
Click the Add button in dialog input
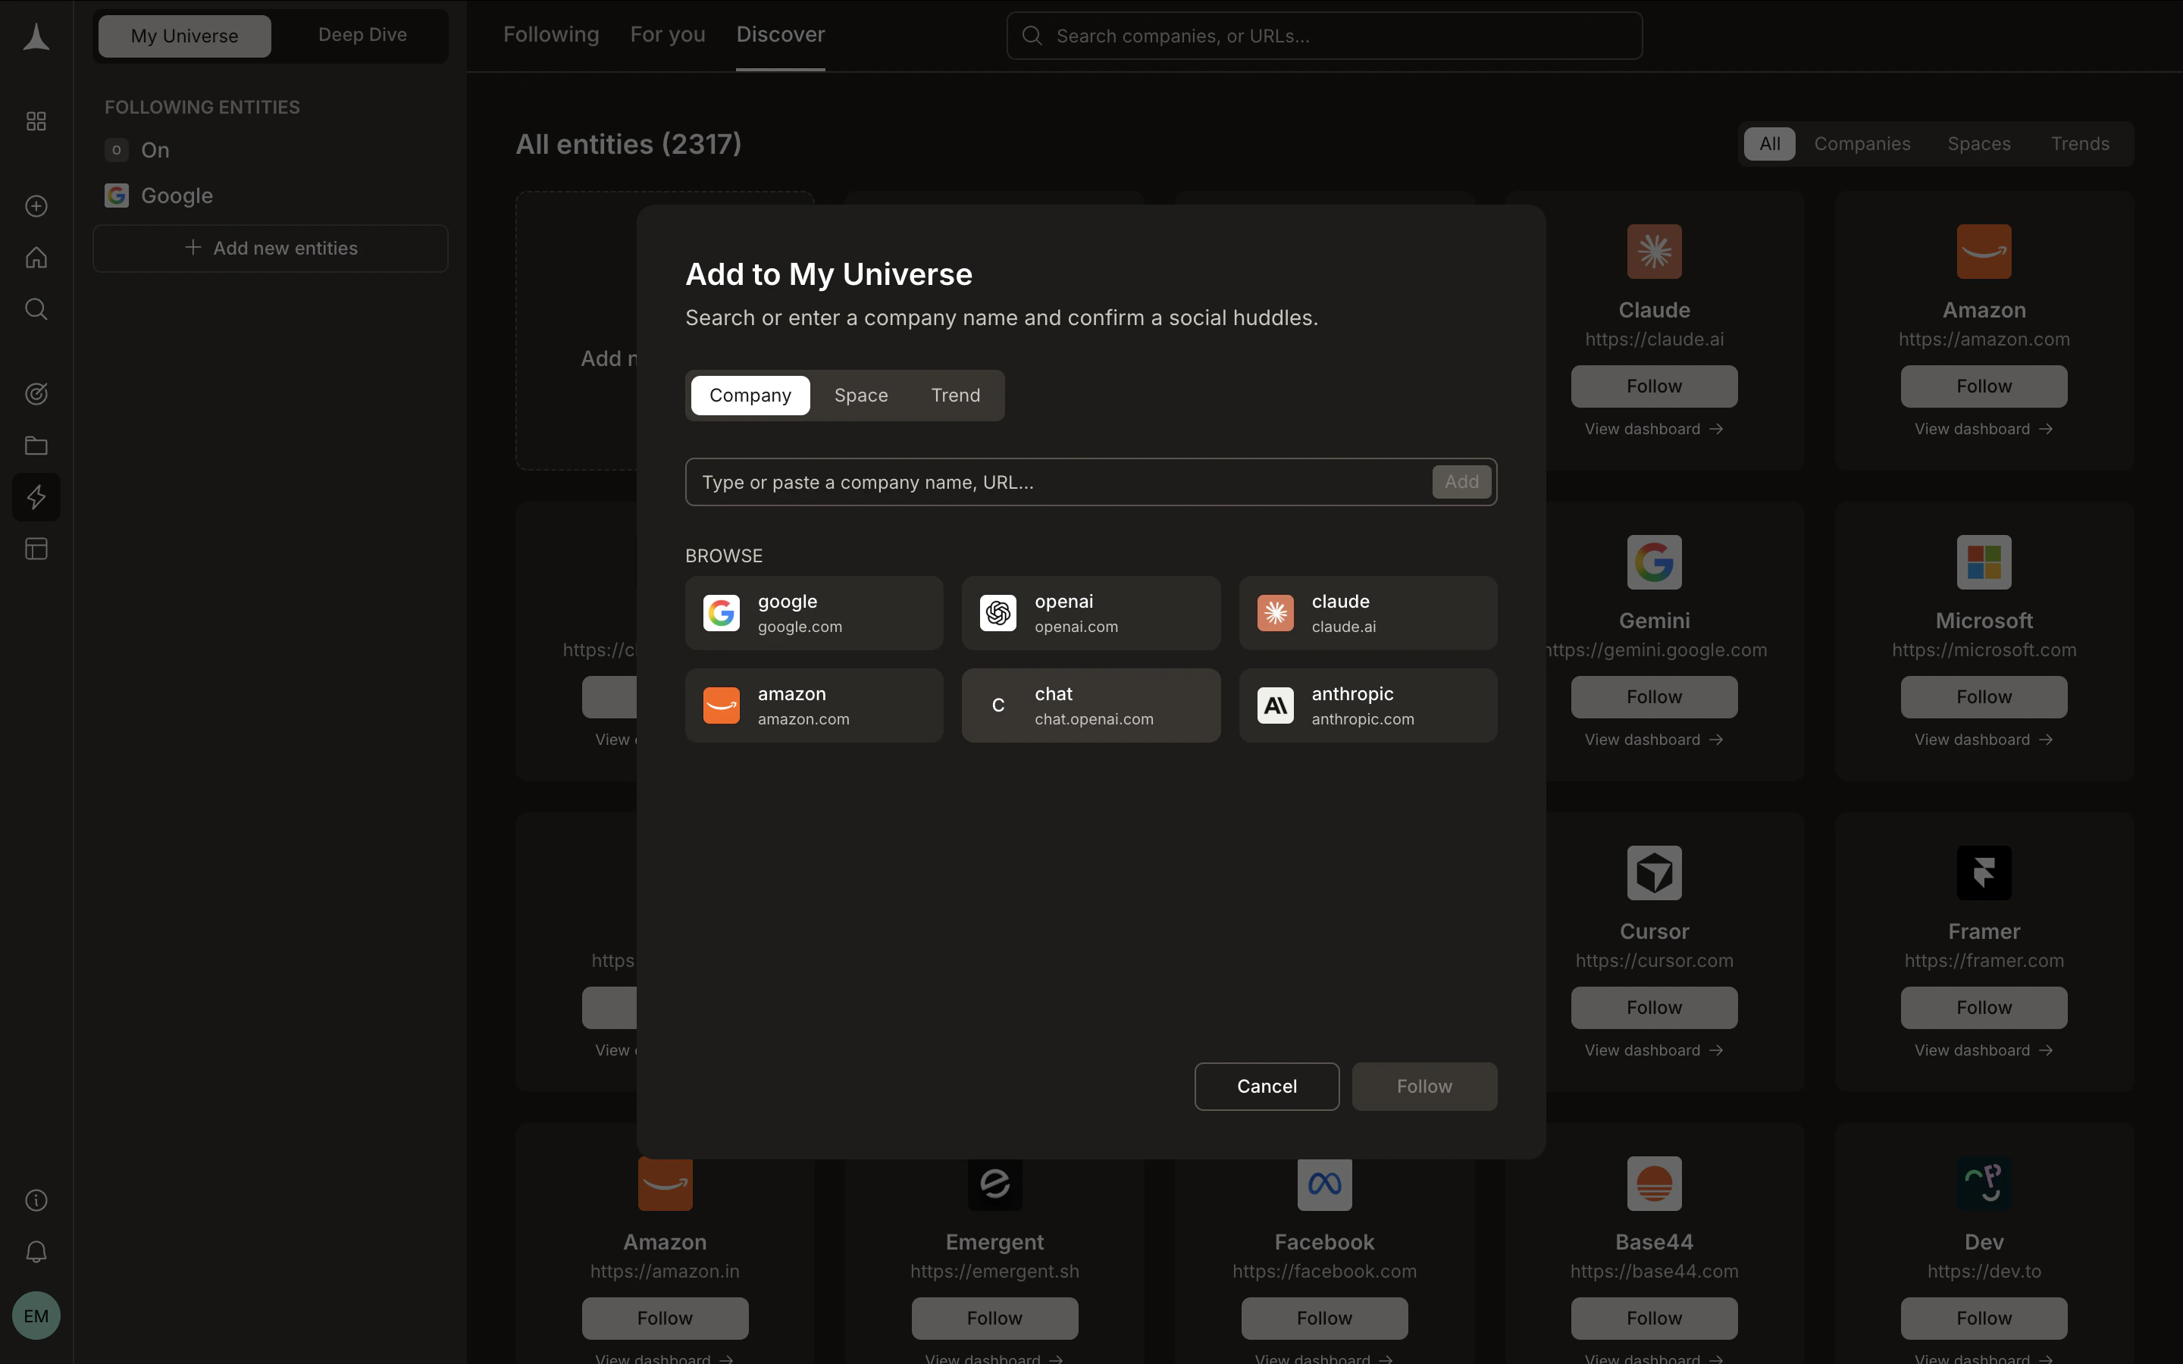tap(1461, 482)
